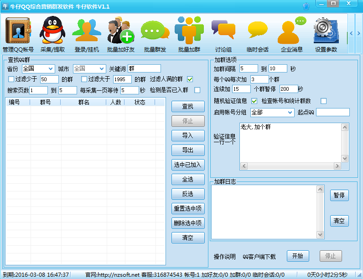Click the 过滤大于 value field showing 1995
This screenshot has width=363, height=279.
pyautogui.click(x=122, y=79)
